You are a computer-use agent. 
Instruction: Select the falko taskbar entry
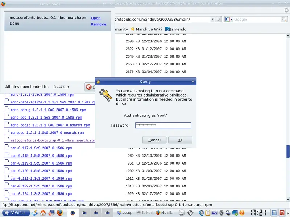click(x=145, y=213)
